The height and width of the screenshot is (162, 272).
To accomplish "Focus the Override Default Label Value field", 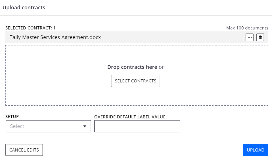I will tap(137, 126).
